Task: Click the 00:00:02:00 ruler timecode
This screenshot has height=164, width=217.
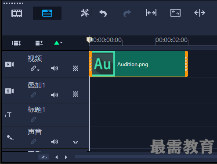Action: point(171,40)
